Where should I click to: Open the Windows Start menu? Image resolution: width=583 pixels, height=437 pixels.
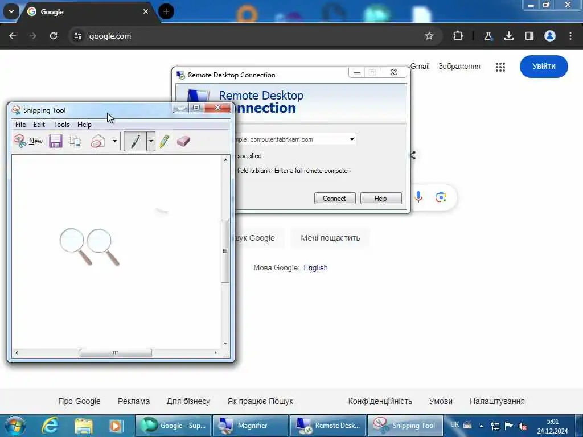(x=15, y=426)
